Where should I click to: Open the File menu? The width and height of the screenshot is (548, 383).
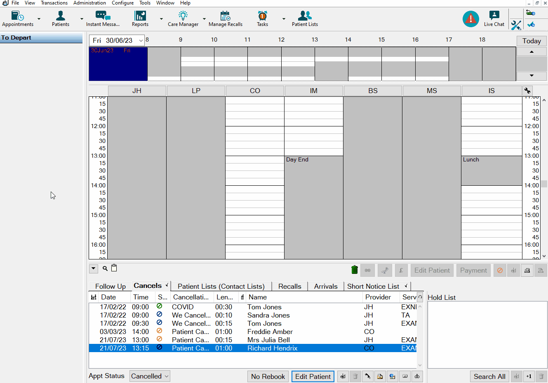[15, 3]
